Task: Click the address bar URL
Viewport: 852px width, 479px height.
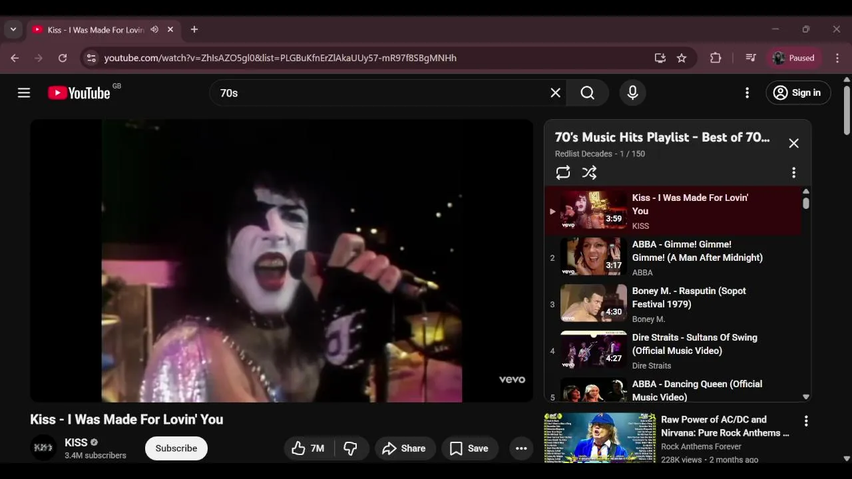Action: [x=280, y=58]
